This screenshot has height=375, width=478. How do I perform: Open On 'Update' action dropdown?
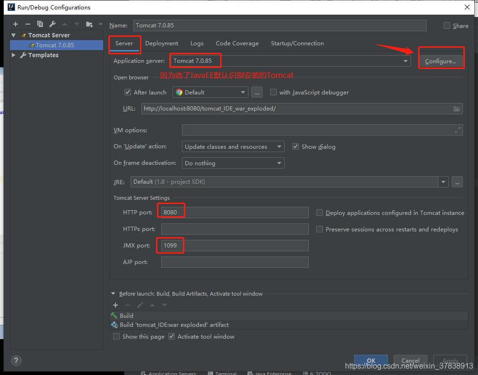click(x=233, y=146)
